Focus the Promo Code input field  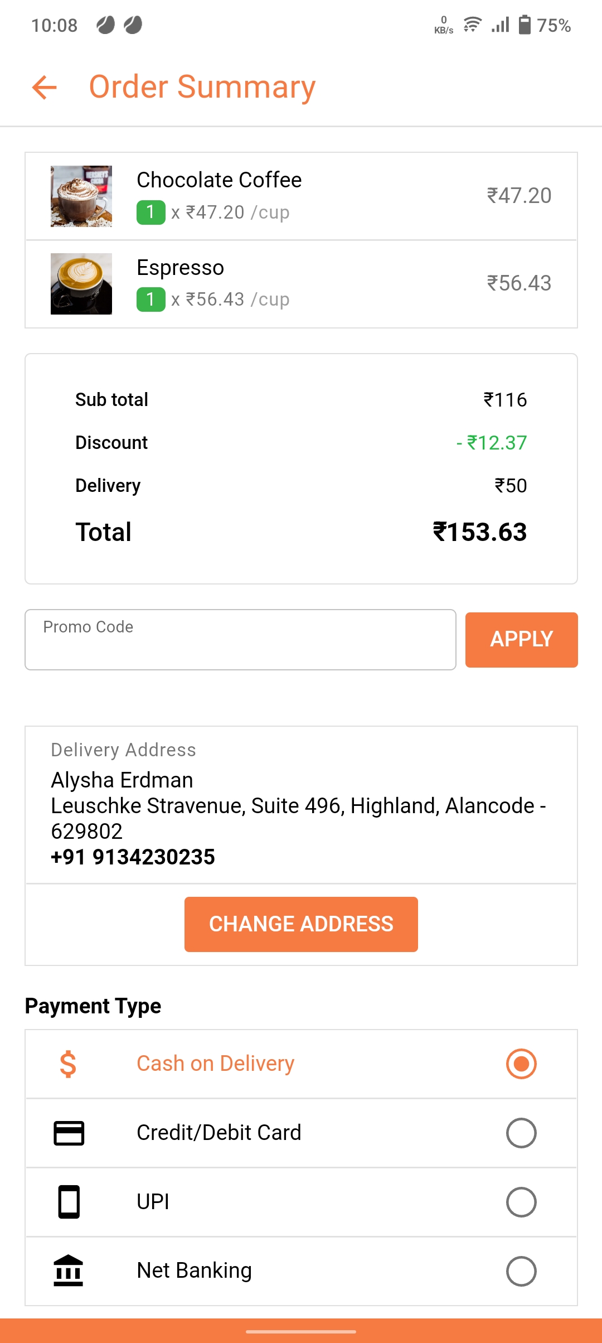tap(240, 640)
